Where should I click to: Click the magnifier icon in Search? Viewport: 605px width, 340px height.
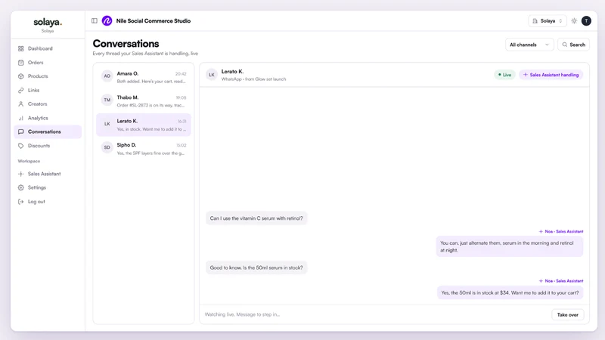click(x=564, y=45)
